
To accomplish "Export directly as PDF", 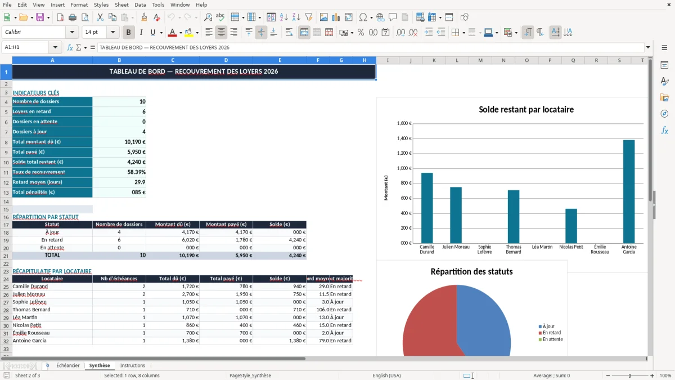I will (60, 17).
